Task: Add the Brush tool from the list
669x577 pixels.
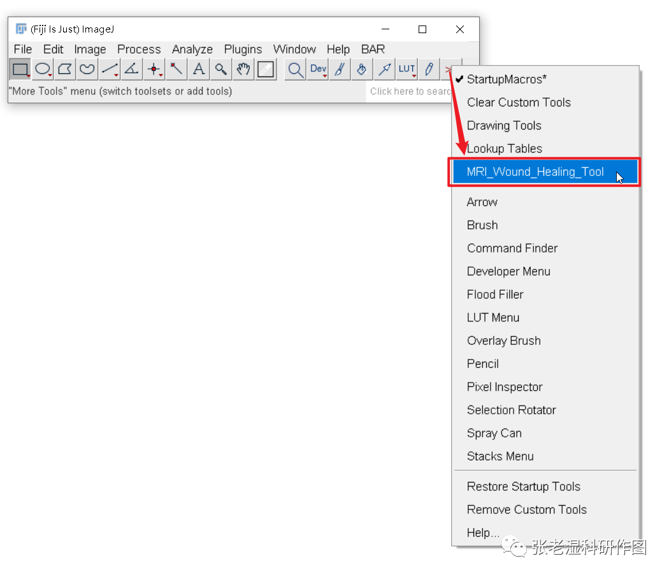Action: pos(545,224)
